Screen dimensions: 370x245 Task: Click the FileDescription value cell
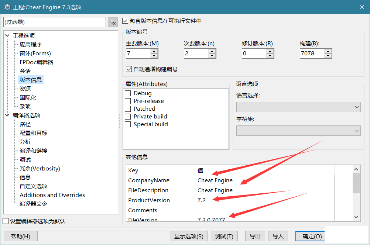[x=265, y=190]
